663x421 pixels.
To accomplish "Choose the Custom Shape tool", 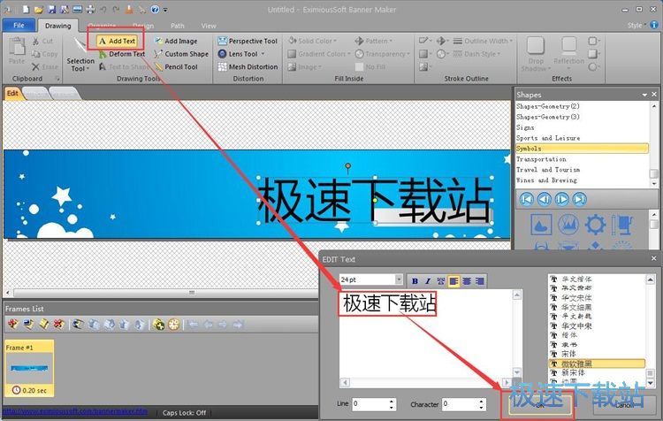I will (181, 54).
